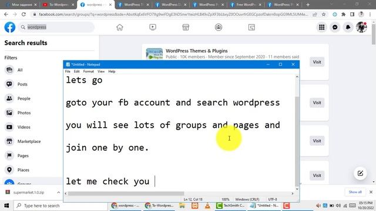
Task: Reload the browser page
Action: [23, 14]
